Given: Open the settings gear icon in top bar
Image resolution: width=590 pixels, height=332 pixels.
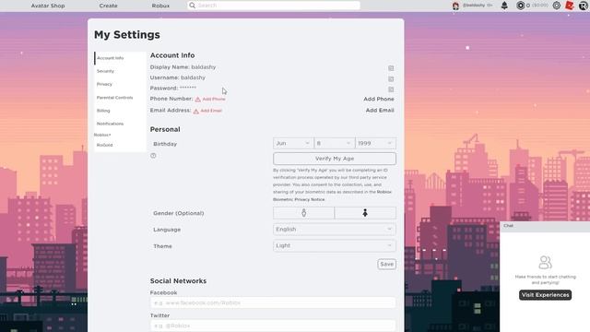Looking at the screenshot, I should [x=557, y=6].
